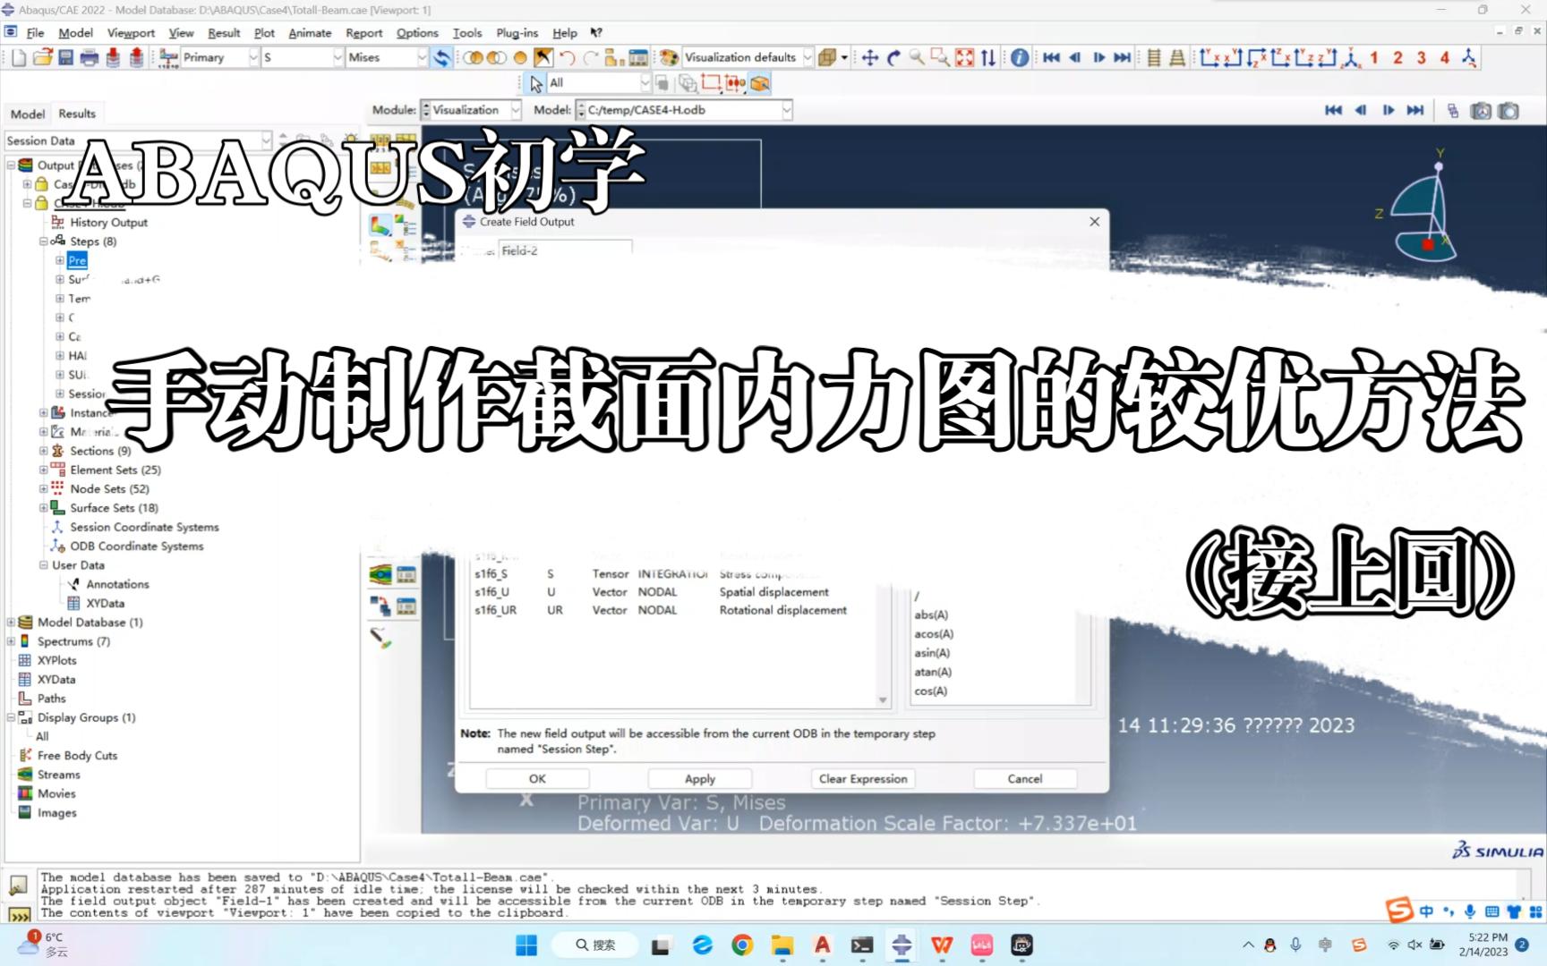Collapse the Steps (8) node
This screenshot has width=1547, height=966.
point(43,241)
